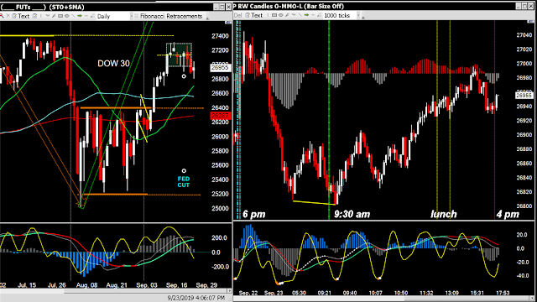Click the 1000 ticks bar size field
Image resolution: width=537 pixels, height=302 pixels.
pyautogui.click(x=340, y=15)
